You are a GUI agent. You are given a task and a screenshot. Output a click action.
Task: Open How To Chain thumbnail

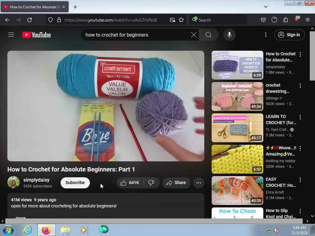click(237, 213)
